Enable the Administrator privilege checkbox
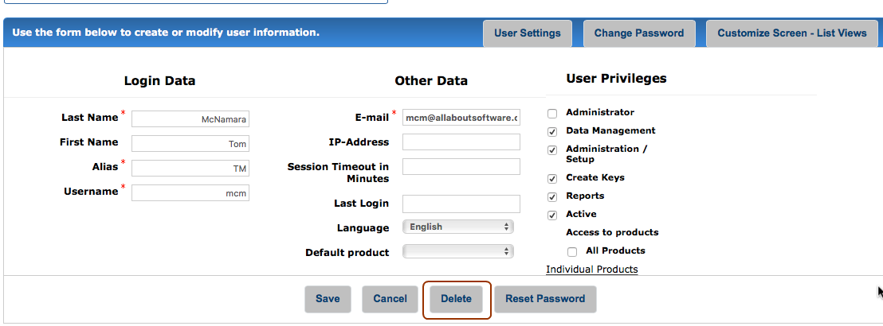883x326 pixels. click(x=552, y=114)
